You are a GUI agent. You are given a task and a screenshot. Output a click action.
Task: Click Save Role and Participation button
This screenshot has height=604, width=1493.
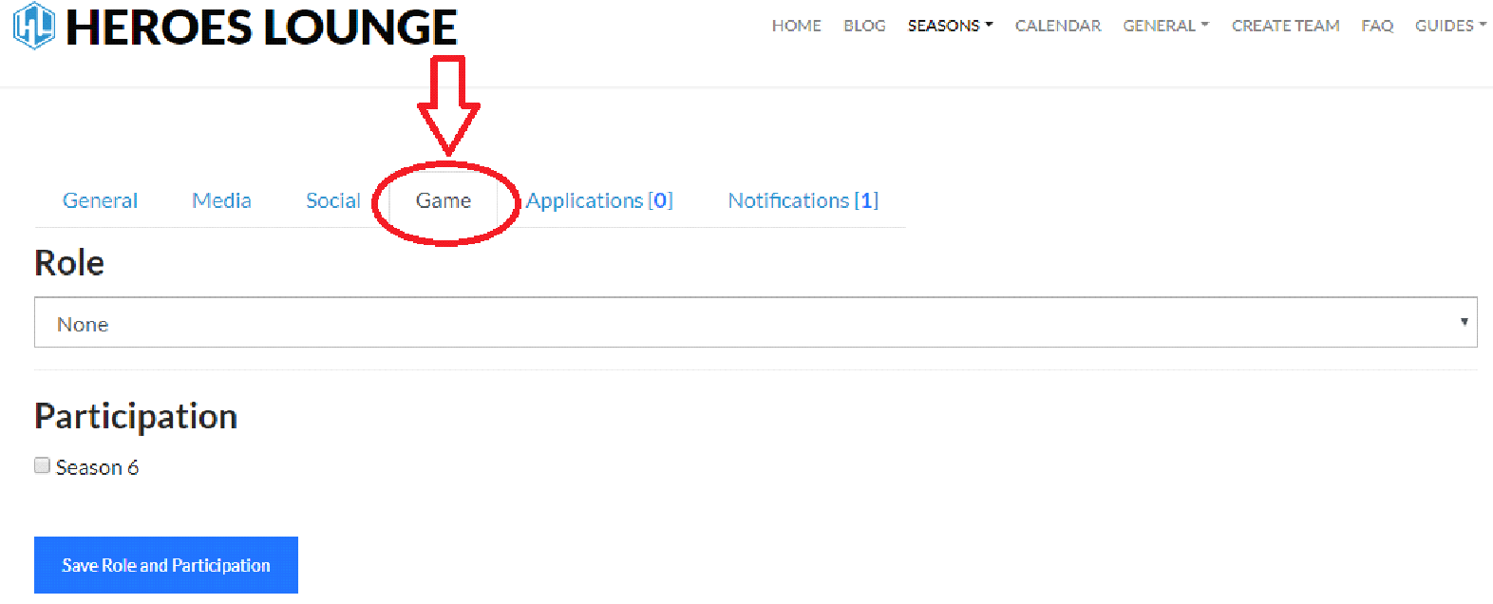click(x=166, y=565)
